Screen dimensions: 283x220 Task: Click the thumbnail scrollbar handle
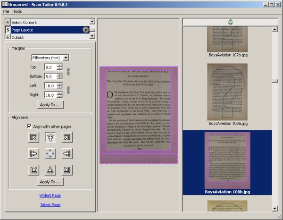(275, 81)
